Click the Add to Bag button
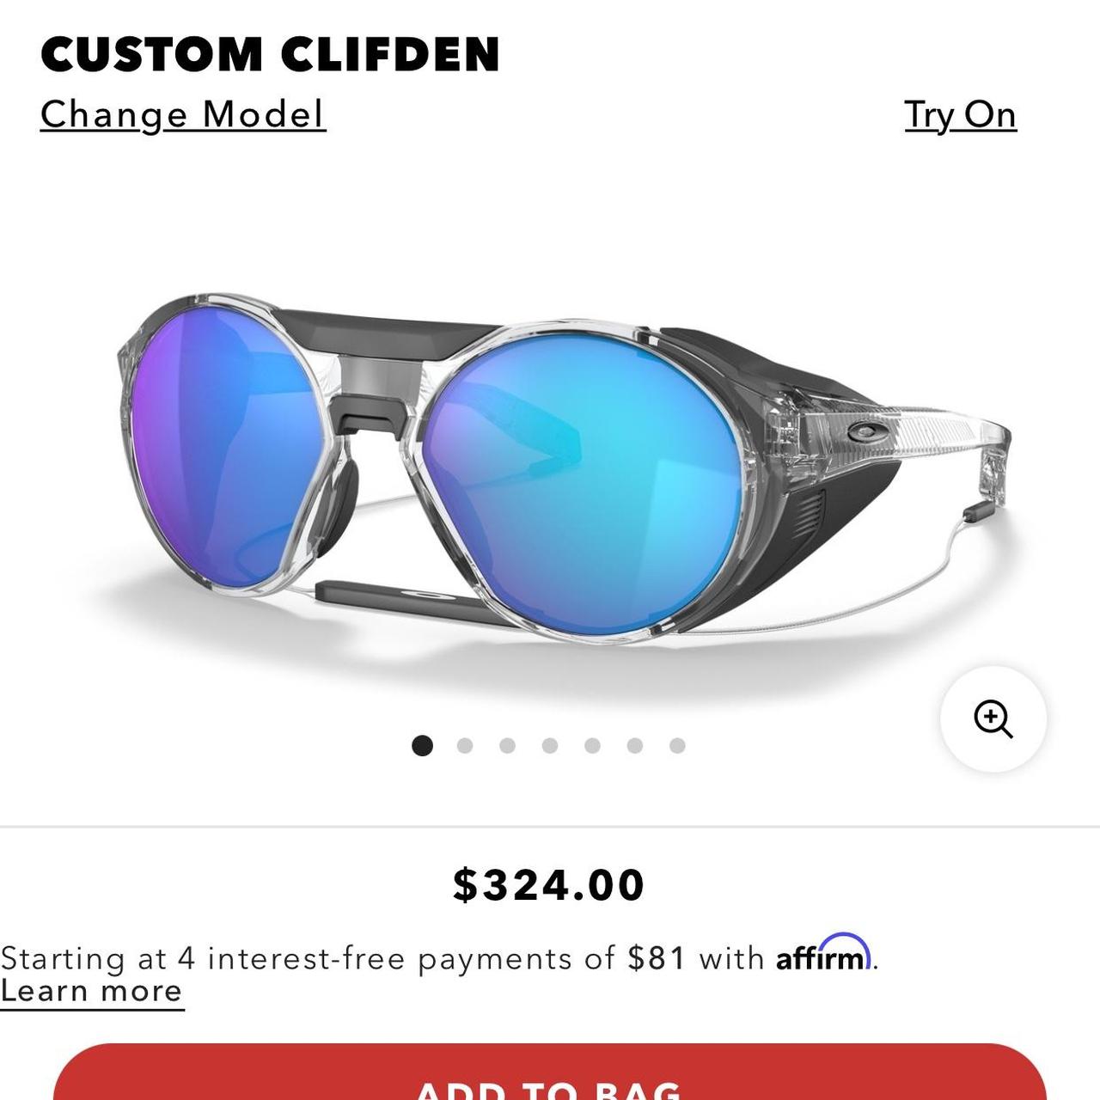 point(550,1072)
